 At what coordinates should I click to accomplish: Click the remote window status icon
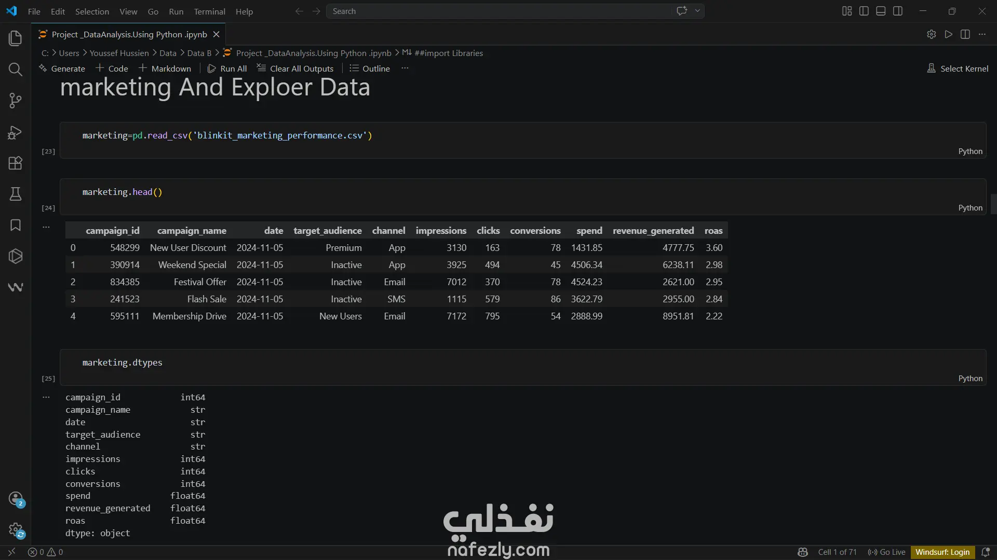tap(11, 552)
